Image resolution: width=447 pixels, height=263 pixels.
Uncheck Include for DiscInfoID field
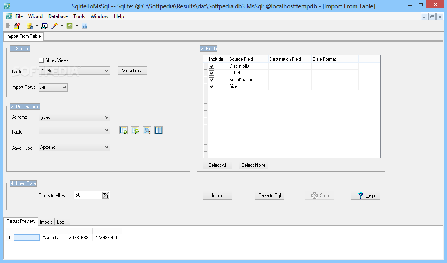click(x=211, y=66)
